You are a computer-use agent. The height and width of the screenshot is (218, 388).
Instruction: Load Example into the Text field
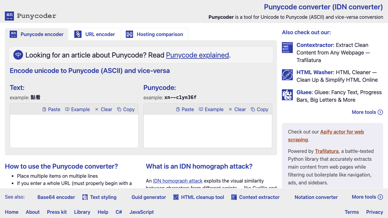pos(78,109)
